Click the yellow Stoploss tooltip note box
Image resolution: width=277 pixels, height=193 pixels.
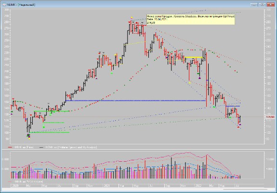coord(191,19)
